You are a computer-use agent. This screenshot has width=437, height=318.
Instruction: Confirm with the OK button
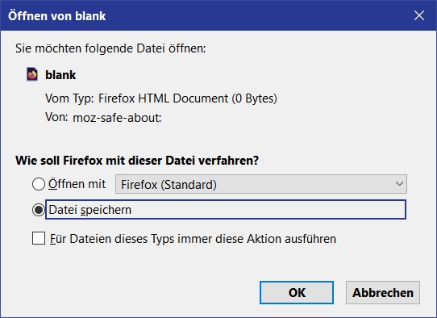point(297,293)
